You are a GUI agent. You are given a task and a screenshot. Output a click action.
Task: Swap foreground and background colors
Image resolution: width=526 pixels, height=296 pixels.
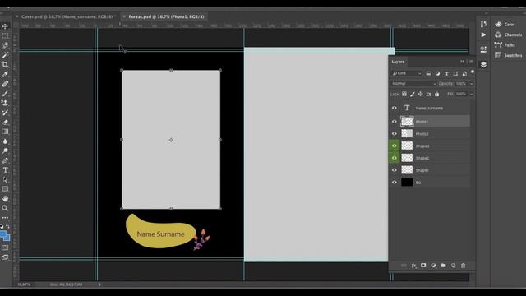[8, 227]
